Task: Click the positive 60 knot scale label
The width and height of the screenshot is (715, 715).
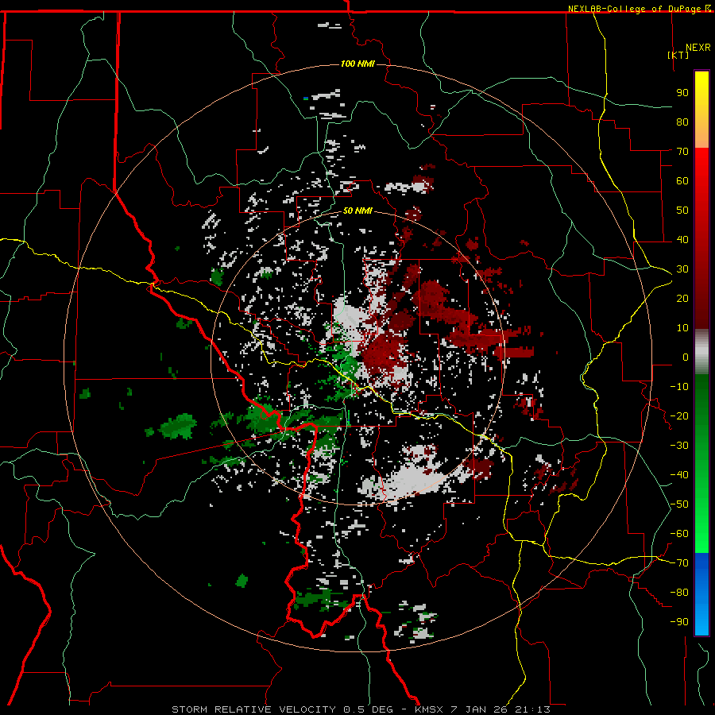Action: [682, 180]
